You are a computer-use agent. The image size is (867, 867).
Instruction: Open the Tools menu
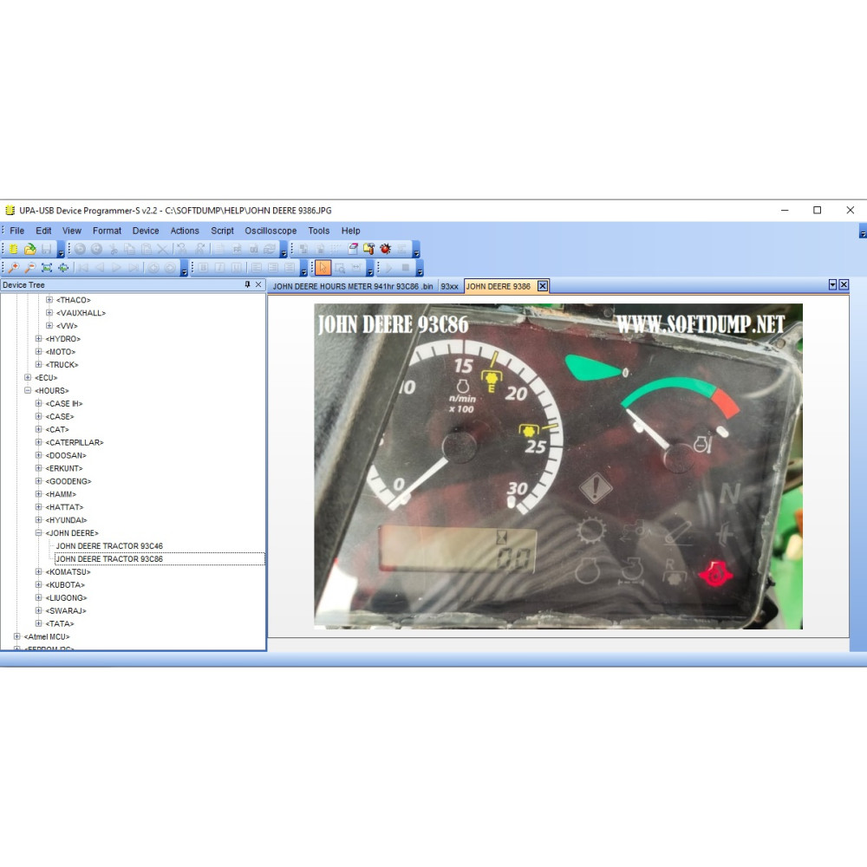tap(318, 231)
